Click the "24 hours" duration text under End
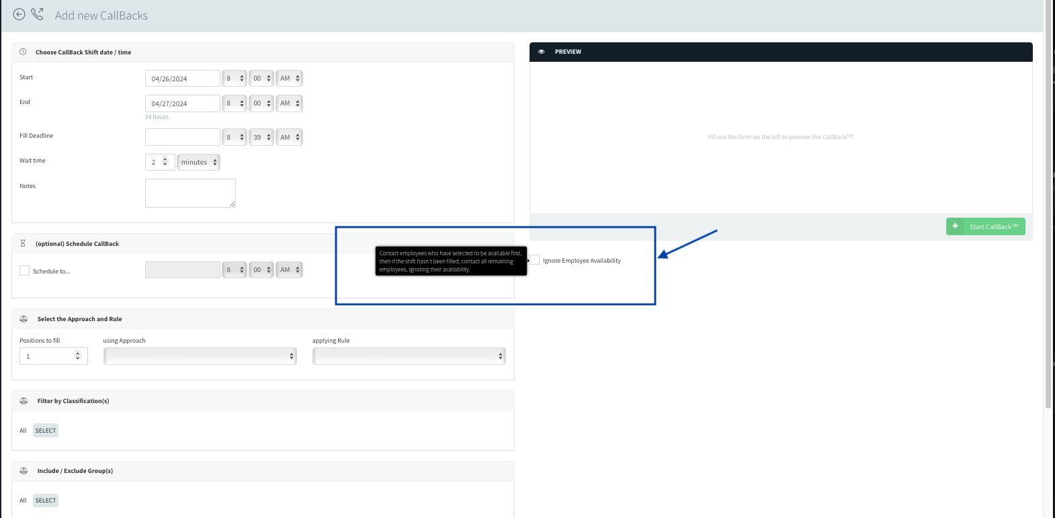This screenshot has width=1055, height=518. (x=157, y=117)
